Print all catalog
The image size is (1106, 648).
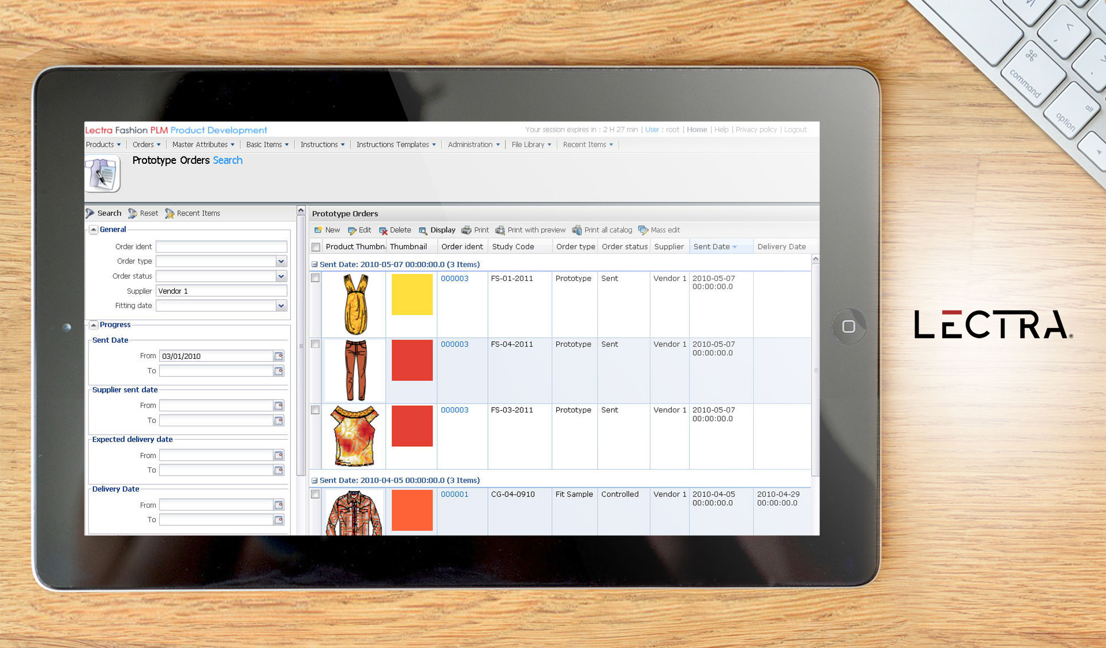coord(607,230)
